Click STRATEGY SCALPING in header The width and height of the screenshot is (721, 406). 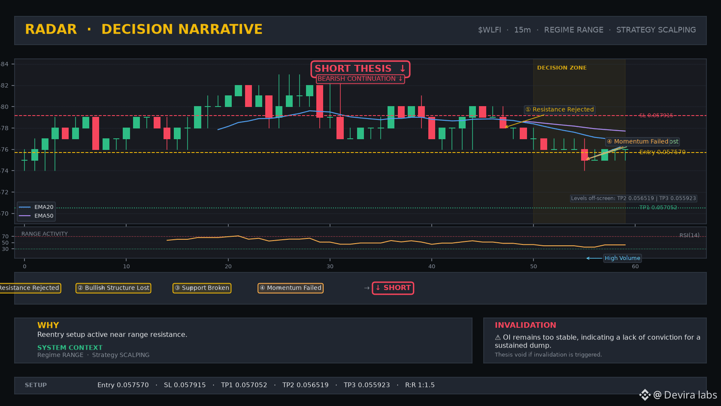(656, 30)
